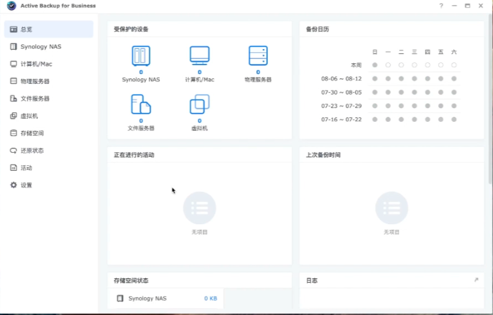Image resolution: width=493 pixels, height=315 pixels.
Task: Click the Synology NAS device icon
Action: point(141,56)
